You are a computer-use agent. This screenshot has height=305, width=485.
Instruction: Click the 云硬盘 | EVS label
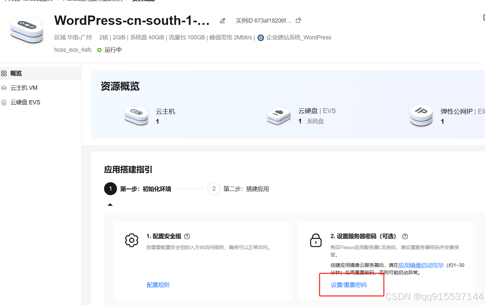(x=317, y=111)
